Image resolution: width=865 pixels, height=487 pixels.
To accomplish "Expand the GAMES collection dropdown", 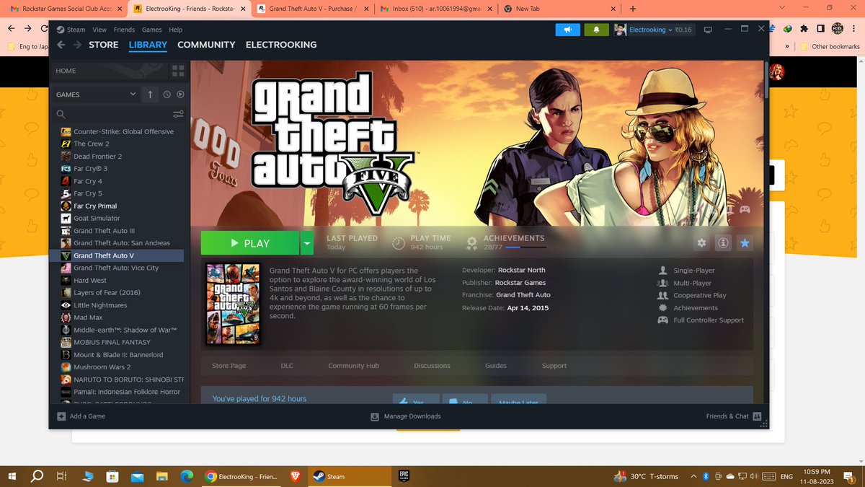I will (133, 95).
